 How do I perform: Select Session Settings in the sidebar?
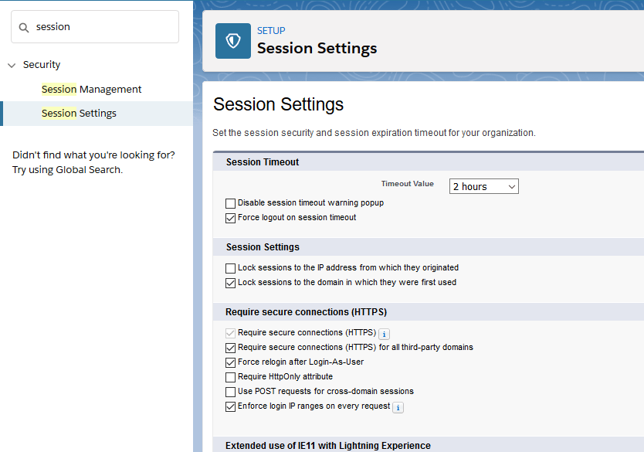(79, 113)
